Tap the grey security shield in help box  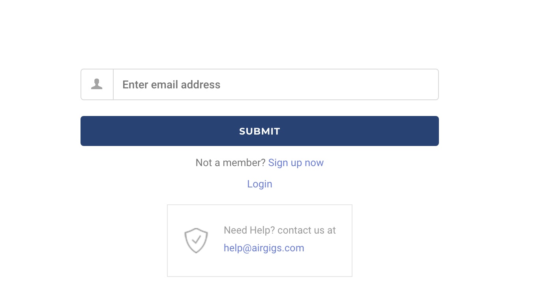[x=196, y=240]
